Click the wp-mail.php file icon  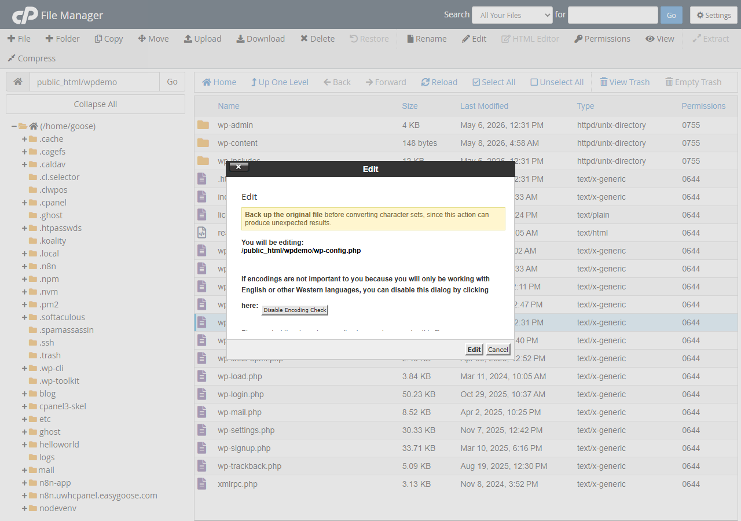point(202,412)
